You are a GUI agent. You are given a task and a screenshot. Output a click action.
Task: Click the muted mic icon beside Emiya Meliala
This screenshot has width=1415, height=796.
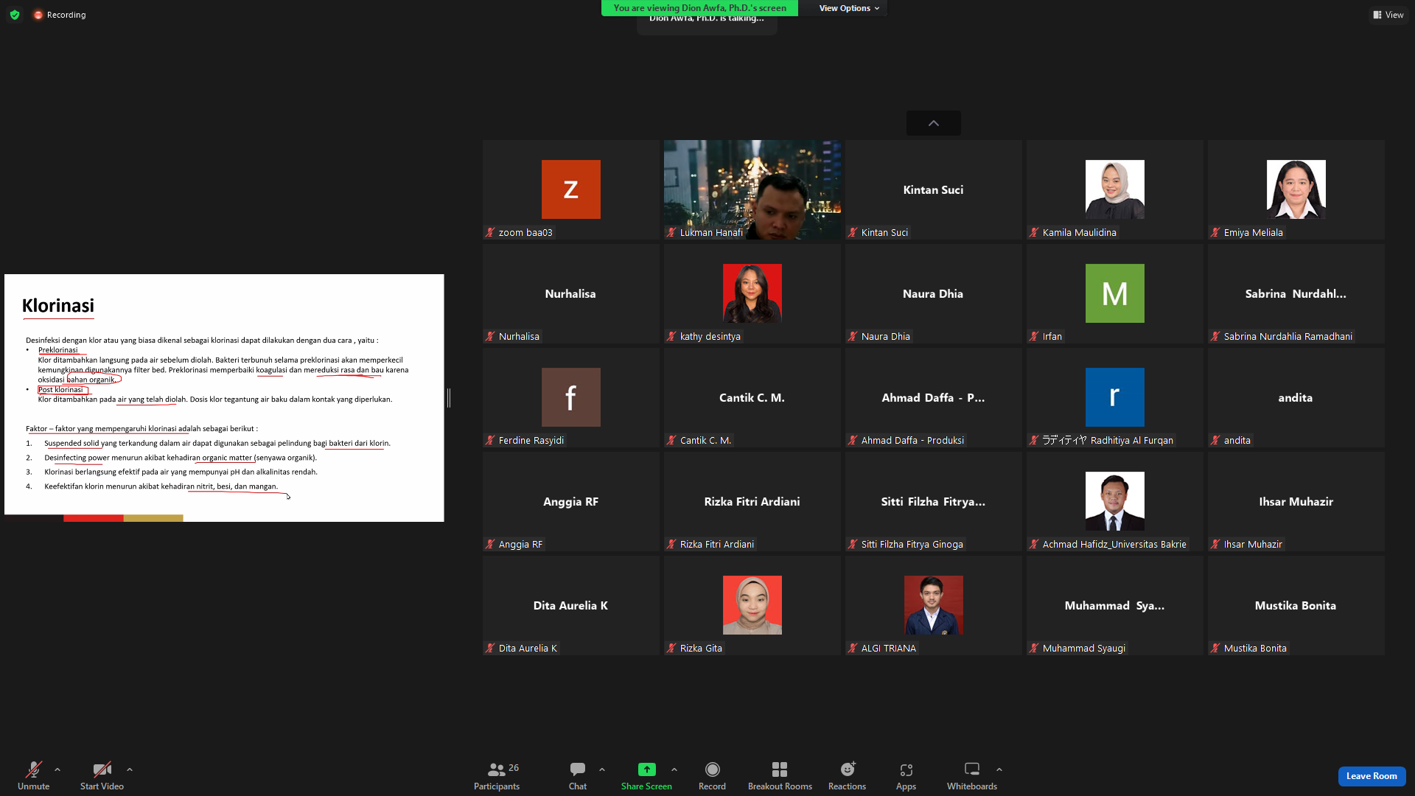1216,232
